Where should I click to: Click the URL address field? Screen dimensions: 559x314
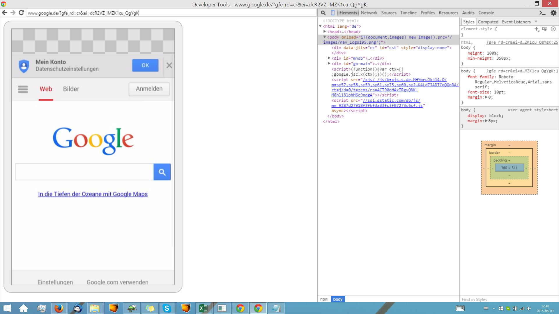pos(171,13)
